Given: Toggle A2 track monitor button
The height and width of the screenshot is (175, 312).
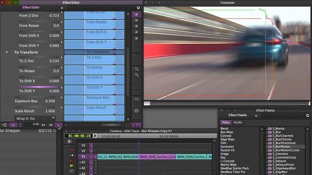Looking at the screenshot, I should click(91, 168).
